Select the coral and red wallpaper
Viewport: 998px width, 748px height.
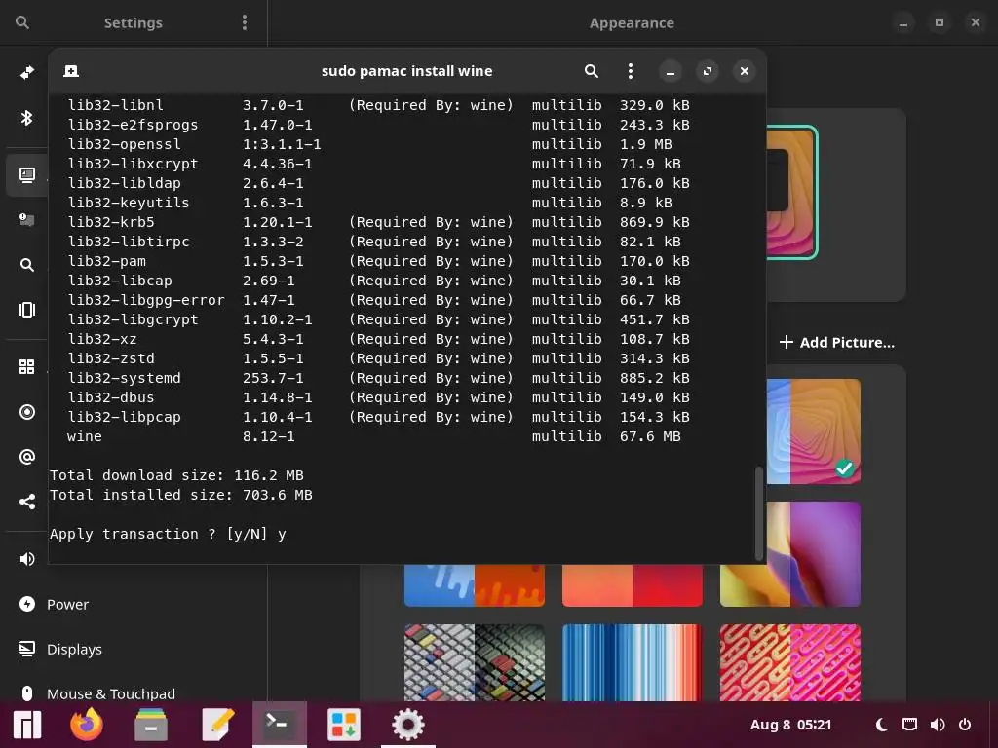632,585
